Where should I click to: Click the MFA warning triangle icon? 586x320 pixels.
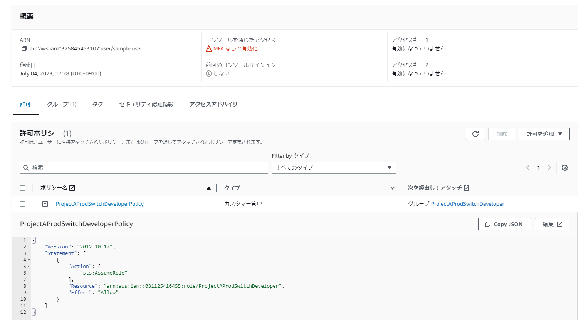[x=209, y=48]
